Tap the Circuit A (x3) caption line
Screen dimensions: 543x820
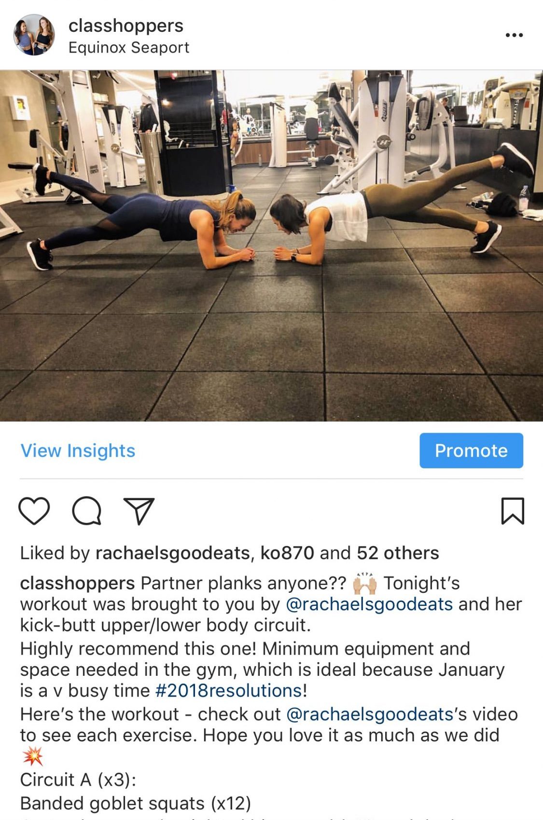click(78, 779)
